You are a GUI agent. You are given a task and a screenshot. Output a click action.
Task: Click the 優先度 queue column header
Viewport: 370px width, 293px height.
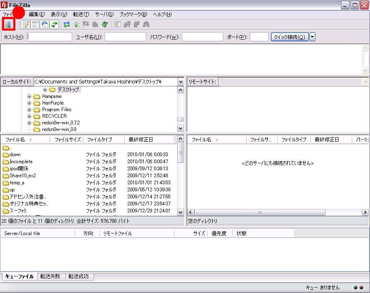pyautogui.click(x=220, y=233)
